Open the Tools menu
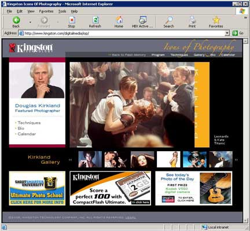 pyautogui.click(x=62, y=12)
